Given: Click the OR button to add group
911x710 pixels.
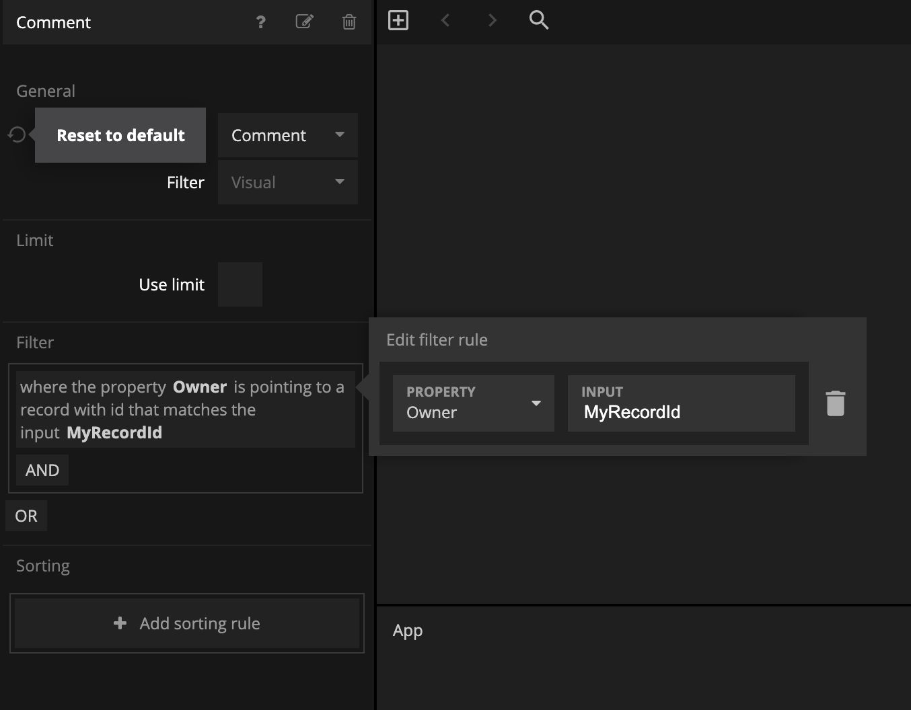Looking at the screenshot, I should pos(26,516).
